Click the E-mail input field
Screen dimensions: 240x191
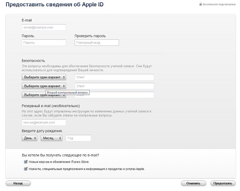pyautogui.click(x=44, y=27)
